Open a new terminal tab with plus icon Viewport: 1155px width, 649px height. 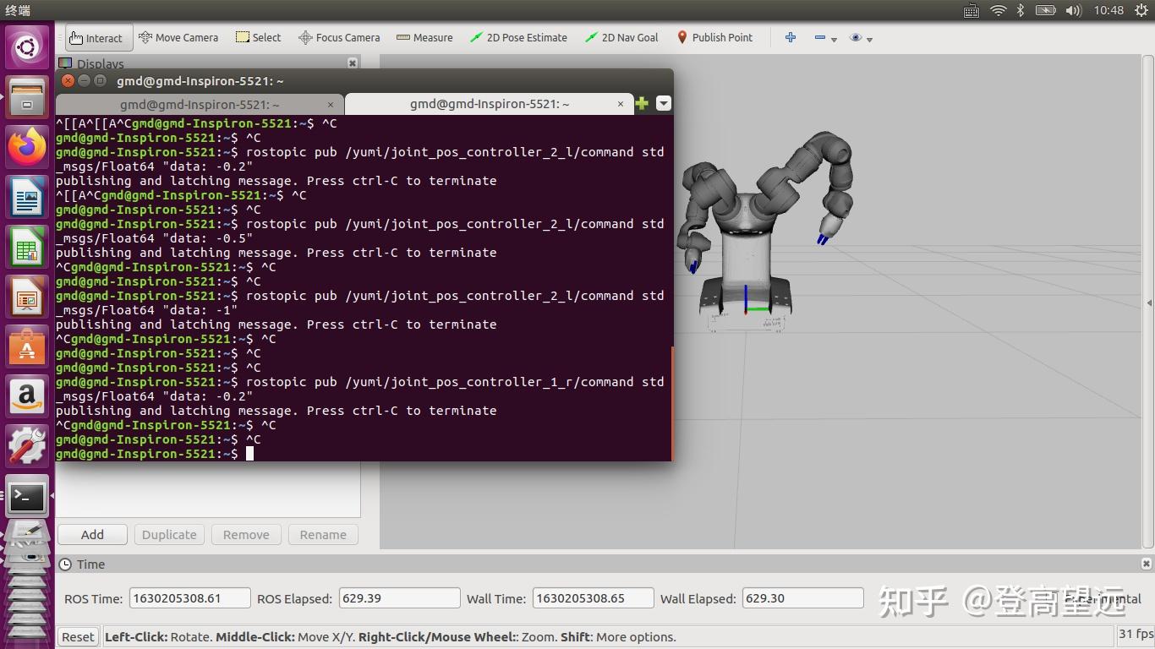[642, 103]
